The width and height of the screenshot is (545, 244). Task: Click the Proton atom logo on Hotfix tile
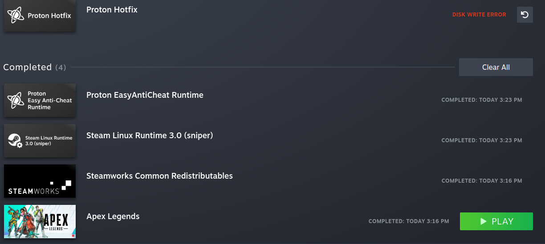coord(16,16)
